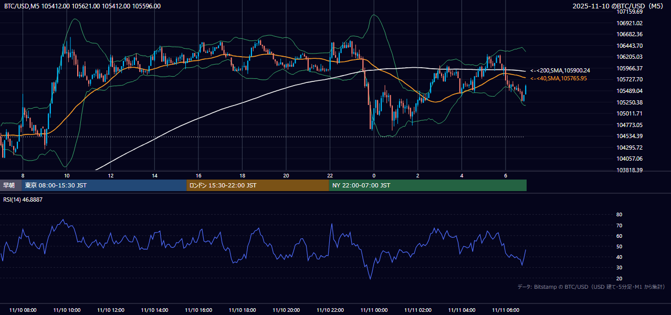Click hour tick 14 under price chart
The image size is (671, 315).
pyautogui.click(x=154, y=175)
